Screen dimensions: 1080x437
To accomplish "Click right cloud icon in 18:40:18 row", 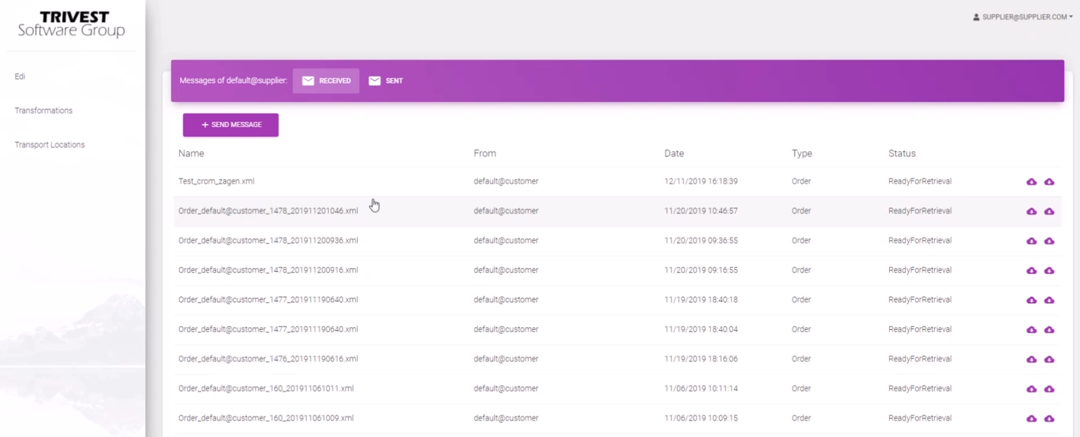I will [1049, 300].
